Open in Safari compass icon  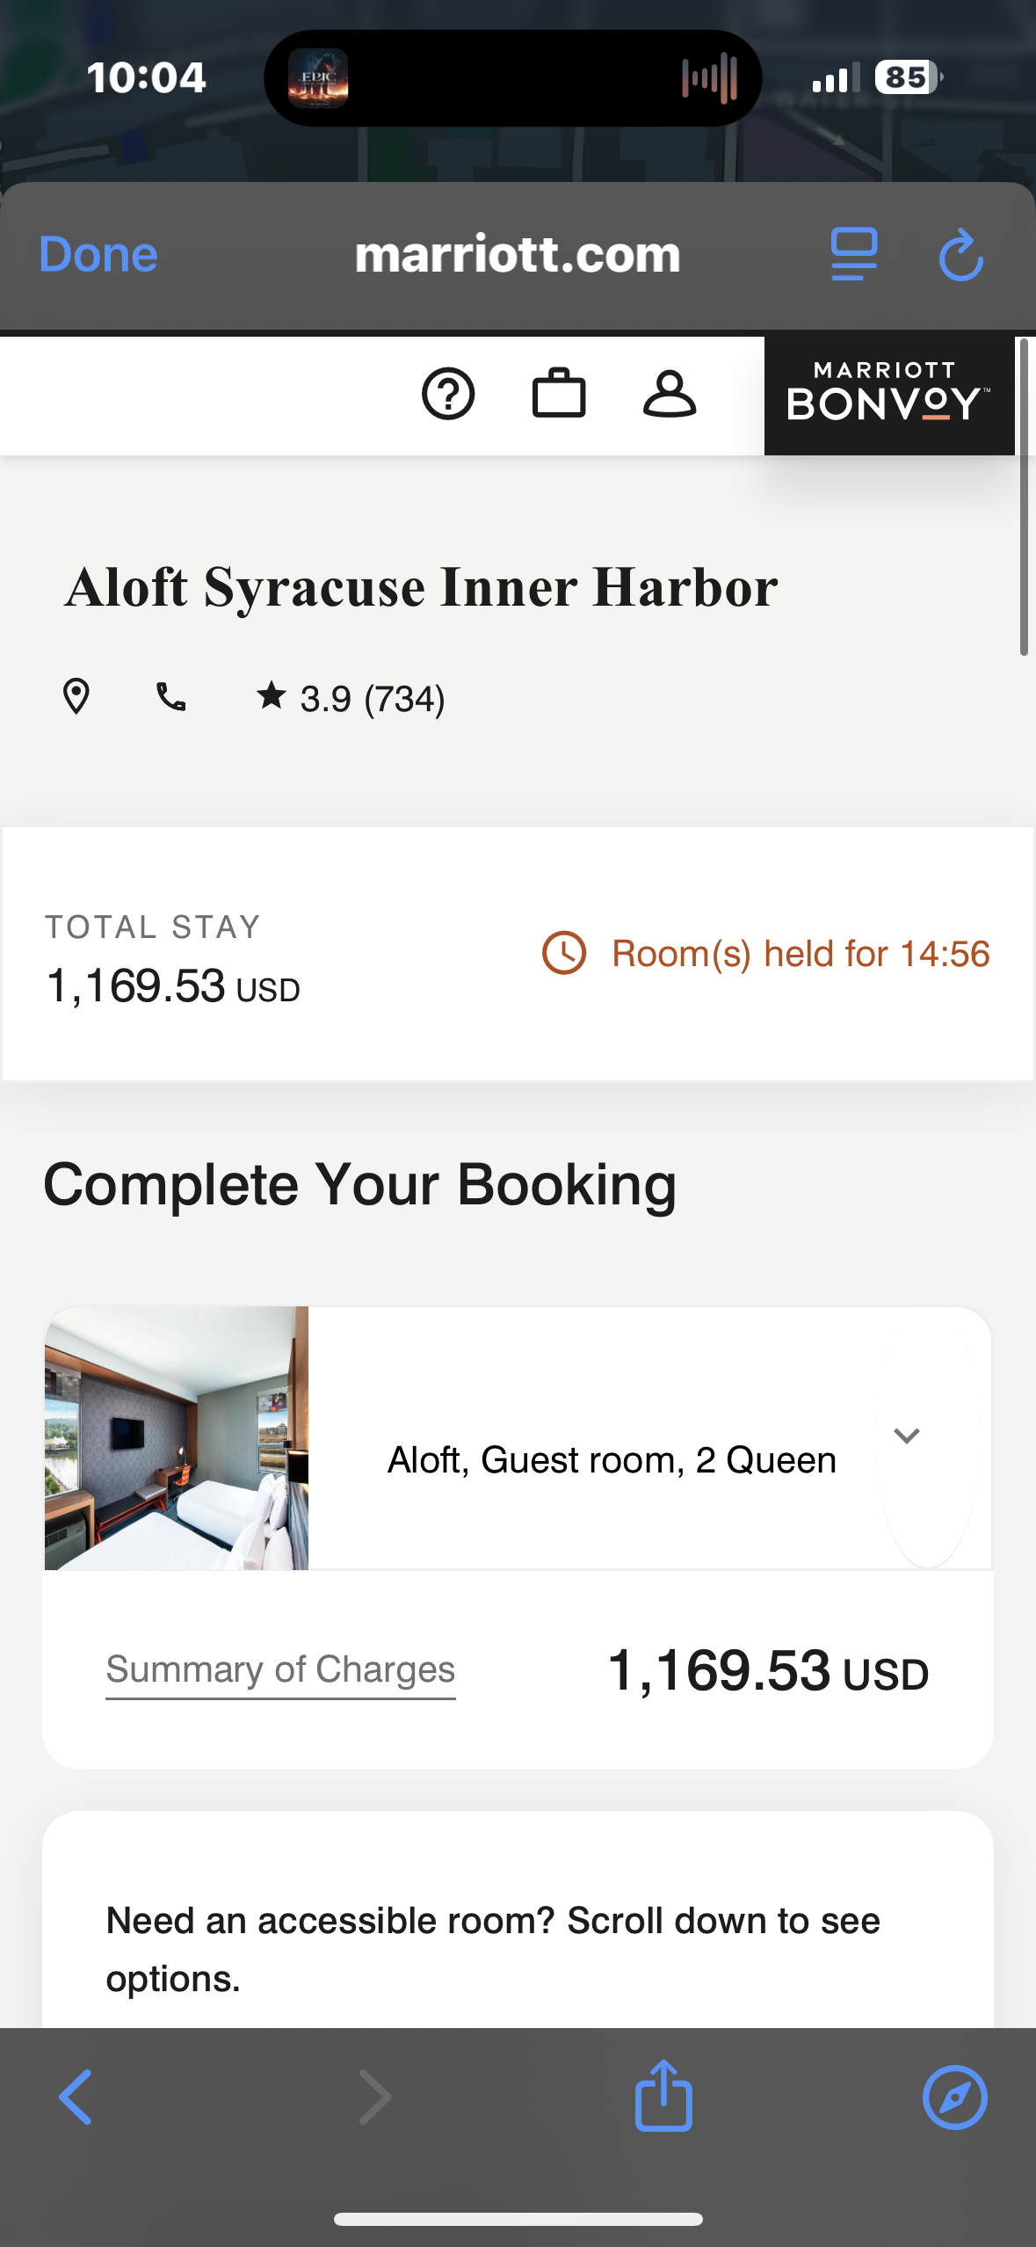click(x=954, y=2097)
